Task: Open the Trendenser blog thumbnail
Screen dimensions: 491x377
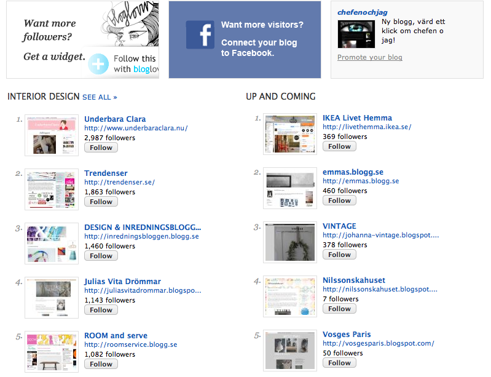Action: (x=52, y=189)
